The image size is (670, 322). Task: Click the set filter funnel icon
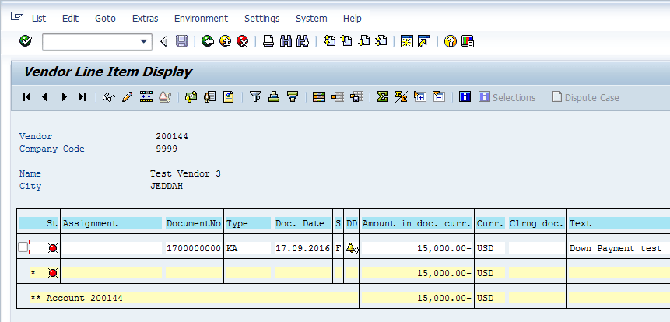point(254,97)
